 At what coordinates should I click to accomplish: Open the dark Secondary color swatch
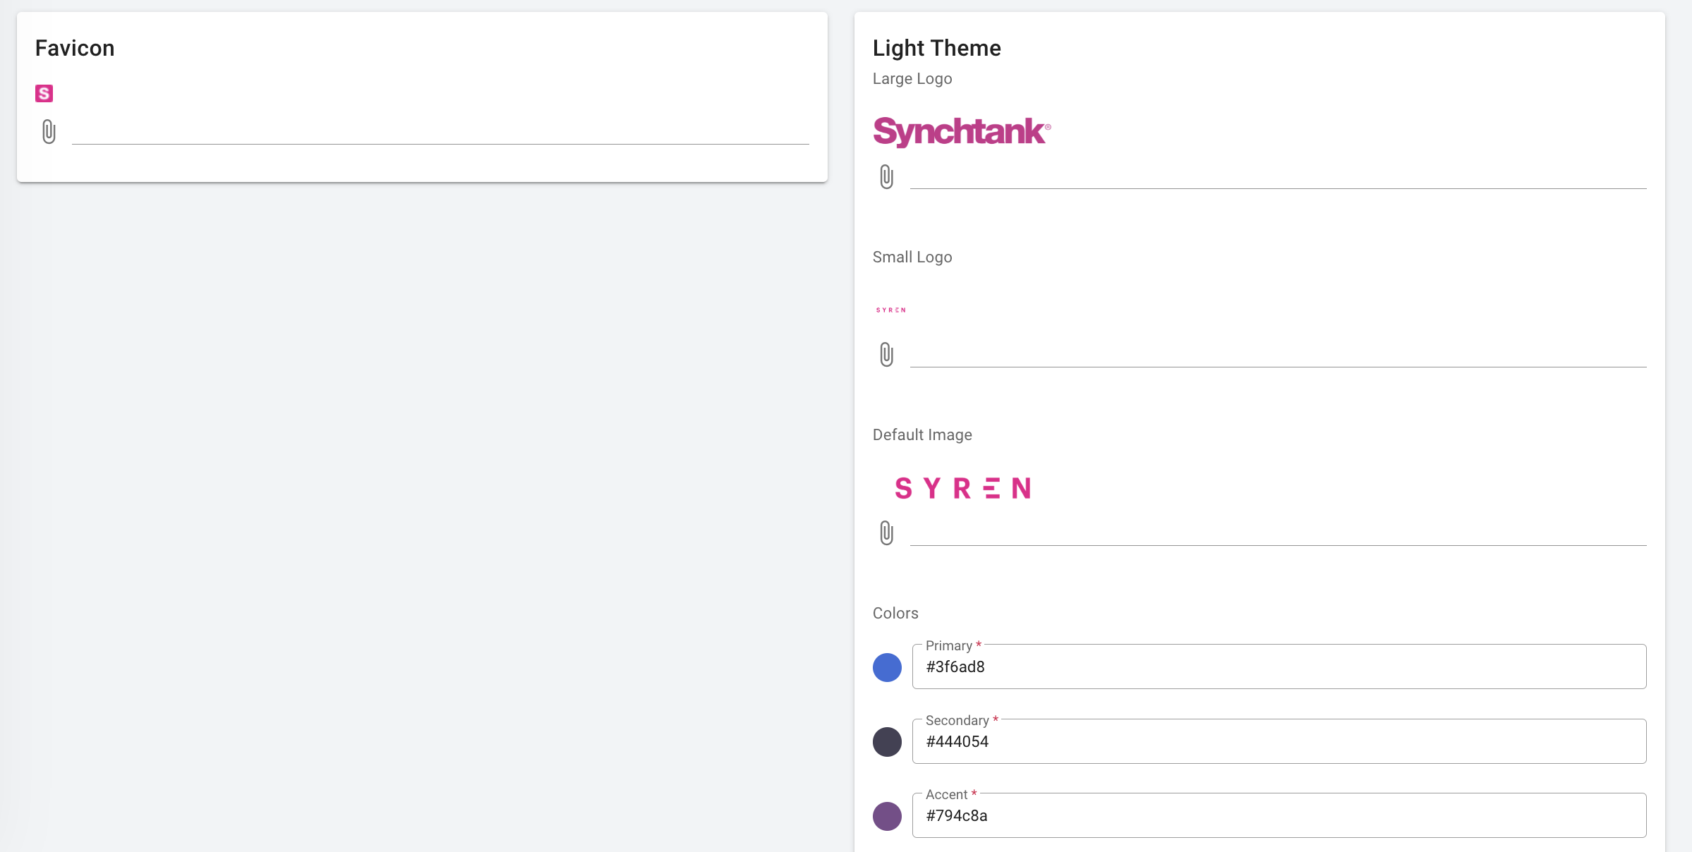(887, 742)
